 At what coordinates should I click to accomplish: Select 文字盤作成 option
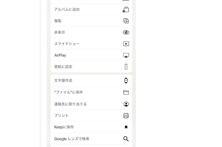tap(63, 81)
